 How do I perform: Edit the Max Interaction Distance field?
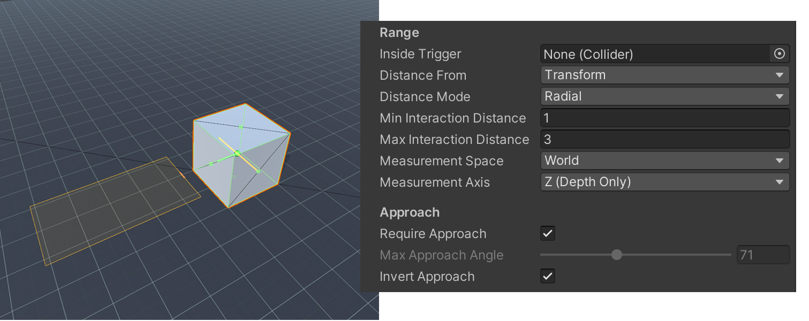(665, 139)
